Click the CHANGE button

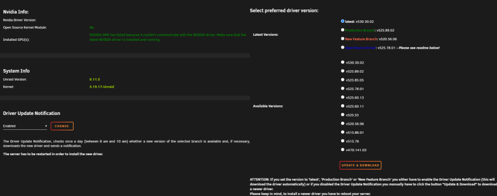pos(62,126)
